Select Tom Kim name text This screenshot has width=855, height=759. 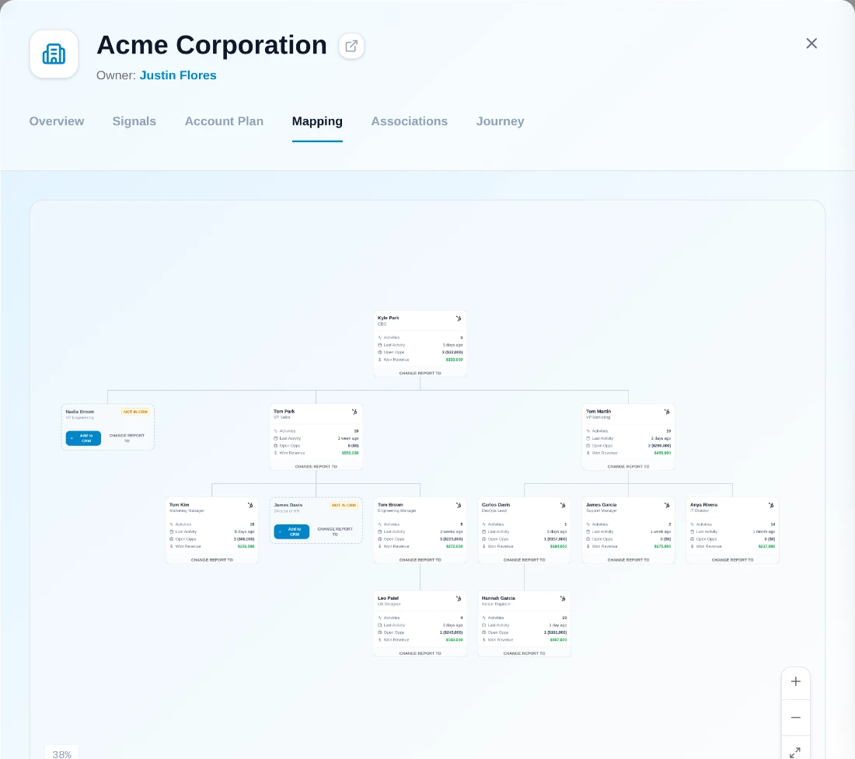pos(180,504)
